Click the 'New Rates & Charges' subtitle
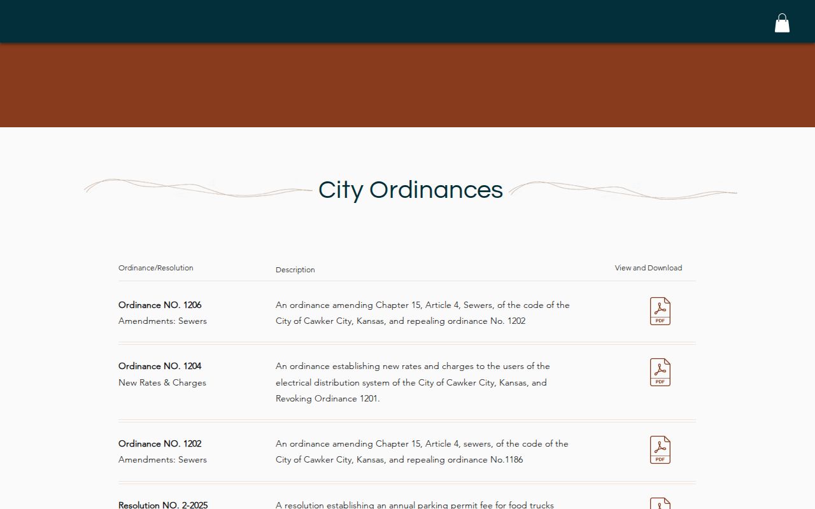Viewport: 815px width, 509px height. point(162,382)
